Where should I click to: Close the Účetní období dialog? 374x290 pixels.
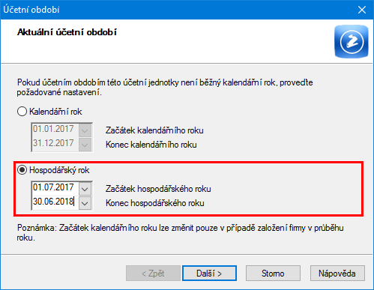(x=362, y=10)
